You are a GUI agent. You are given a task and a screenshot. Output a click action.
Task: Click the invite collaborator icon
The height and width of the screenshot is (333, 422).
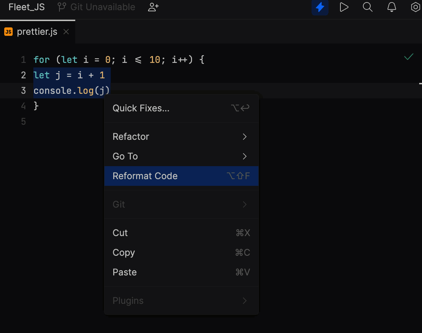(x=153, y=7)
